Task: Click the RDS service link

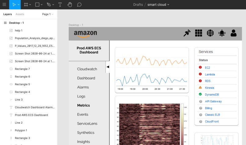Action: click(x=208, y=81)
